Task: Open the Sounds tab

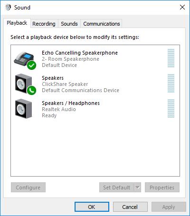Action: pyautogui.click(x=69, y=24)
